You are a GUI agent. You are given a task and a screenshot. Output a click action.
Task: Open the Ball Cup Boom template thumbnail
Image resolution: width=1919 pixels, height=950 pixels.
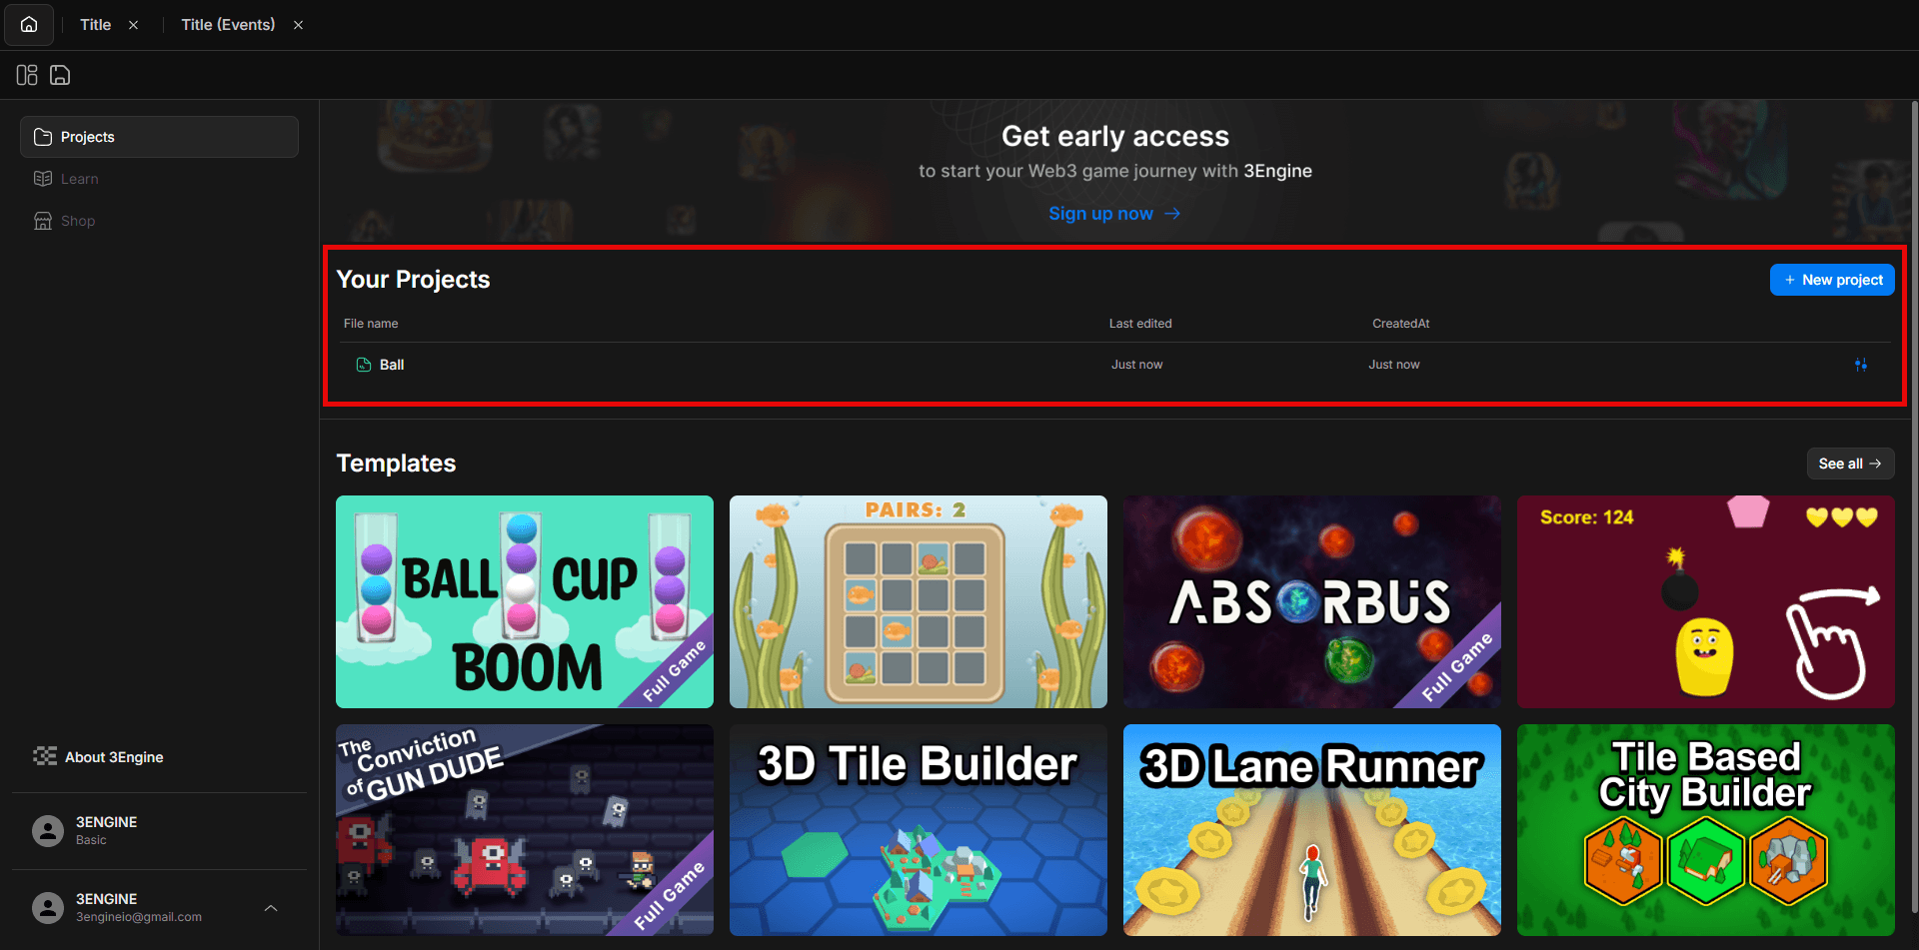[524, 601]
